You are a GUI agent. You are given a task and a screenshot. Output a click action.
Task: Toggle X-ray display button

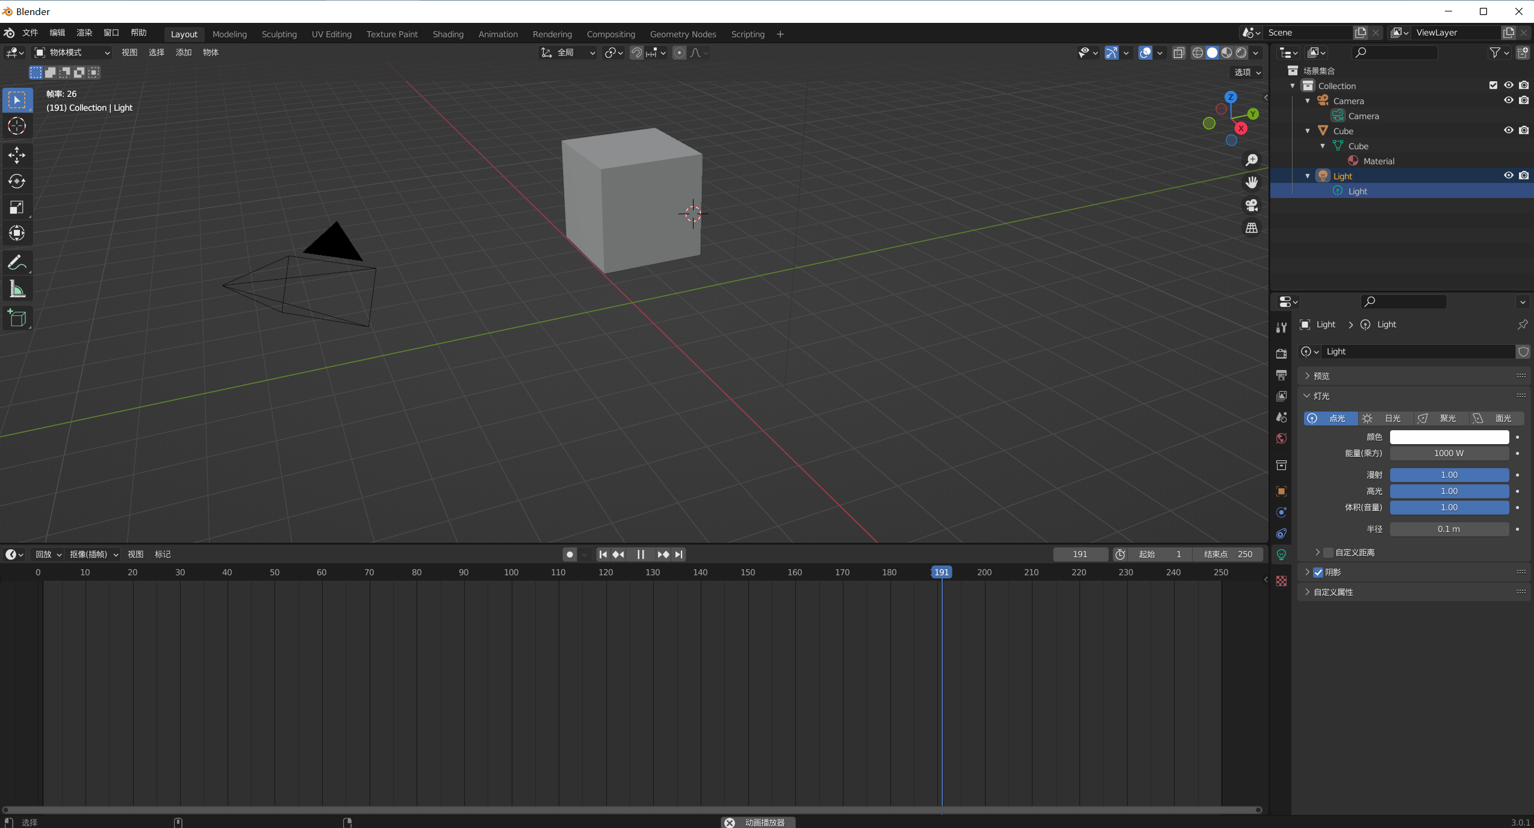pyautogui.click(x=1179, y=53)
